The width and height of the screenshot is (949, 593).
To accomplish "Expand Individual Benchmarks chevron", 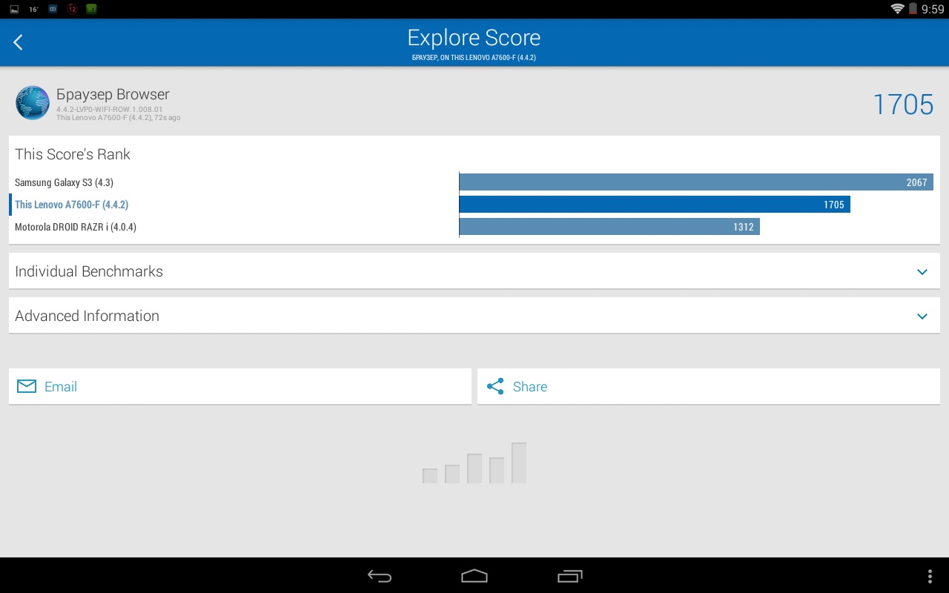I will pyautogui.click(x=922, y=271).
